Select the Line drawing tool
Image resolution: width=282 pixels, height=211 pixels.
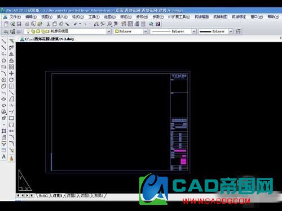pos(4,41)
